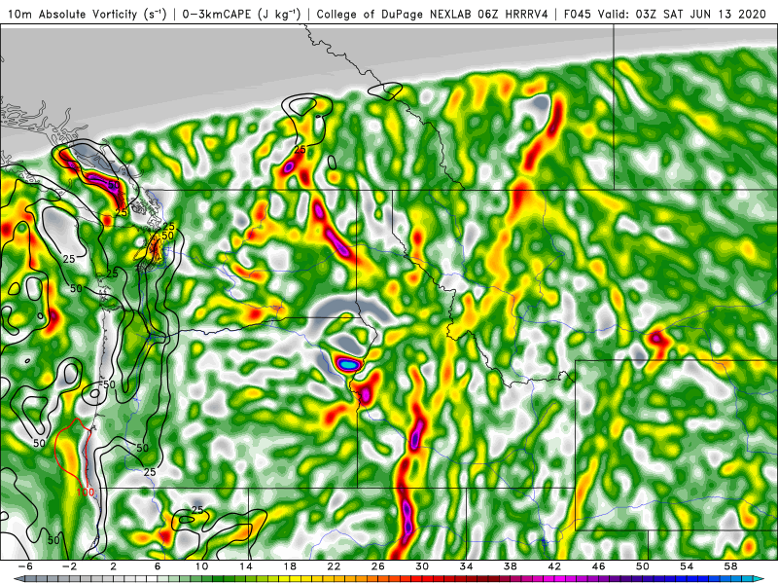The width and height of the screenshot is (778, 584).
Task: Click the colorbar tick label "26"
Action: tap(378, 566)
